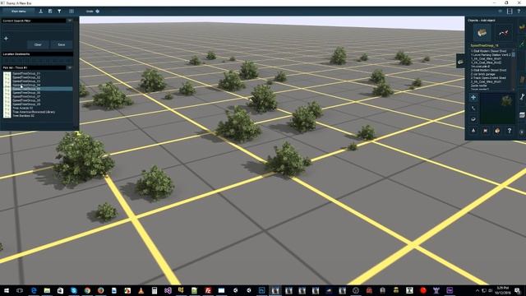Click the Get Object tool icon
The image size is (526, 296).
[497, 131]
